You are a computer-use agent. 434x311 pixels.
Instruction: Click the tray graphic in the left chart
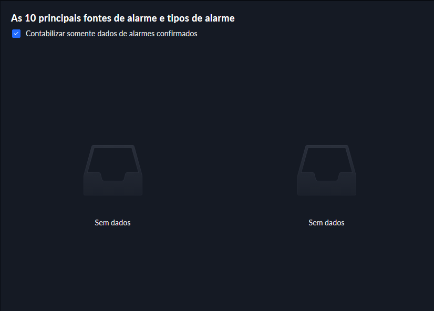113,170
